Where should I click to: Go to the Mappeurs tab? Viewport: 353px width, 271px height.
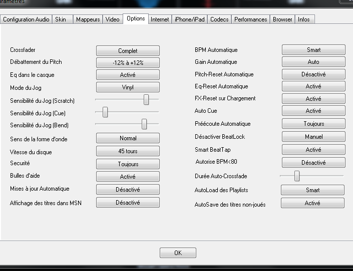coord(88,19)
